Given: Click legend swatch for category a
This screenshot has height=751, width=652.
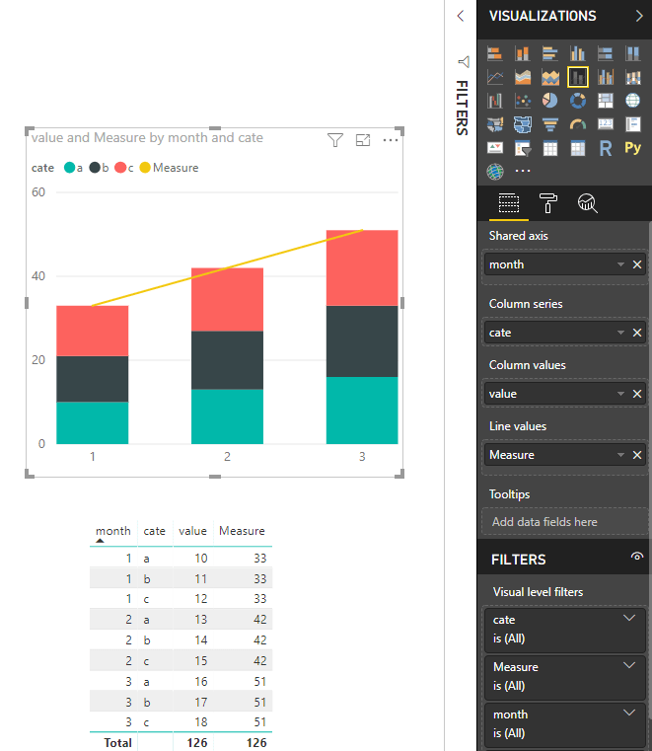Looking at the screenshot, I should (x=69, y=168).
